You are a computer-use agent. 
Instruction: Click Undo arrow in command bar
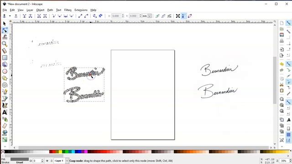[282, 64]
